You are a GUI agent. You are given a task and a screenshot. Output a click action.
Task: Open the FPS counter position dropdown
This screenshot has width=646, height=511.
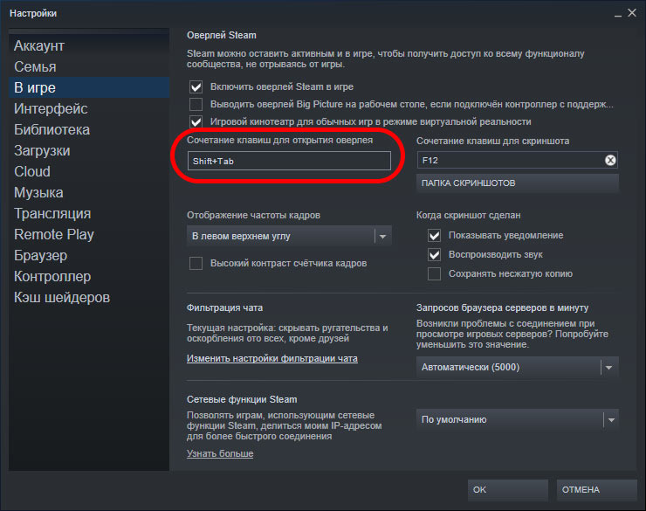(289, 236)
